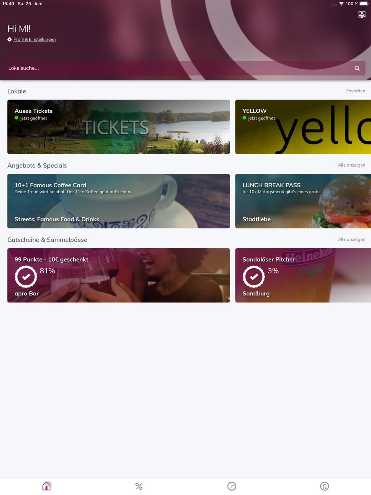
Task: Open the 10+1 Famous Coffee Card offer
Action: (x=119, y=201)
